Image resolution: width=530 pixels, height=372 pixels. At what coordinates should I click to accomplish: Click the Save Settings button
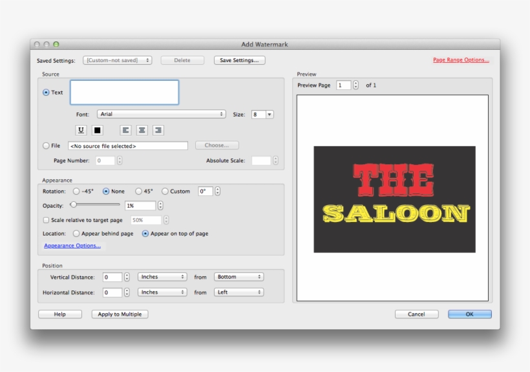point(239,60)
